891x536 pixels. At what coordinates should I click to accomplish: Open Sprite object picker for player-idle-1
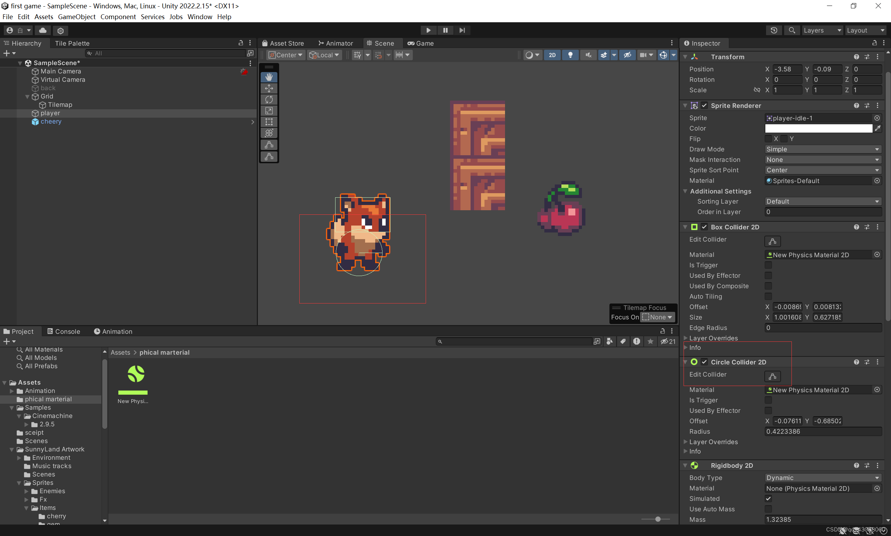(877, 118)
